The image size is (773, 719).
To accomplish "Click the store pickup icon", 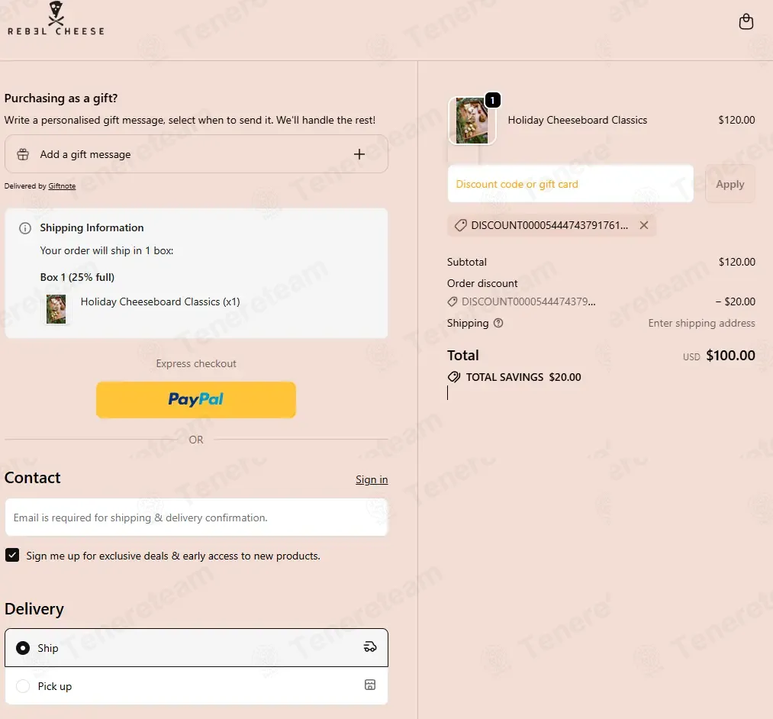I will (x=370, y=685).
